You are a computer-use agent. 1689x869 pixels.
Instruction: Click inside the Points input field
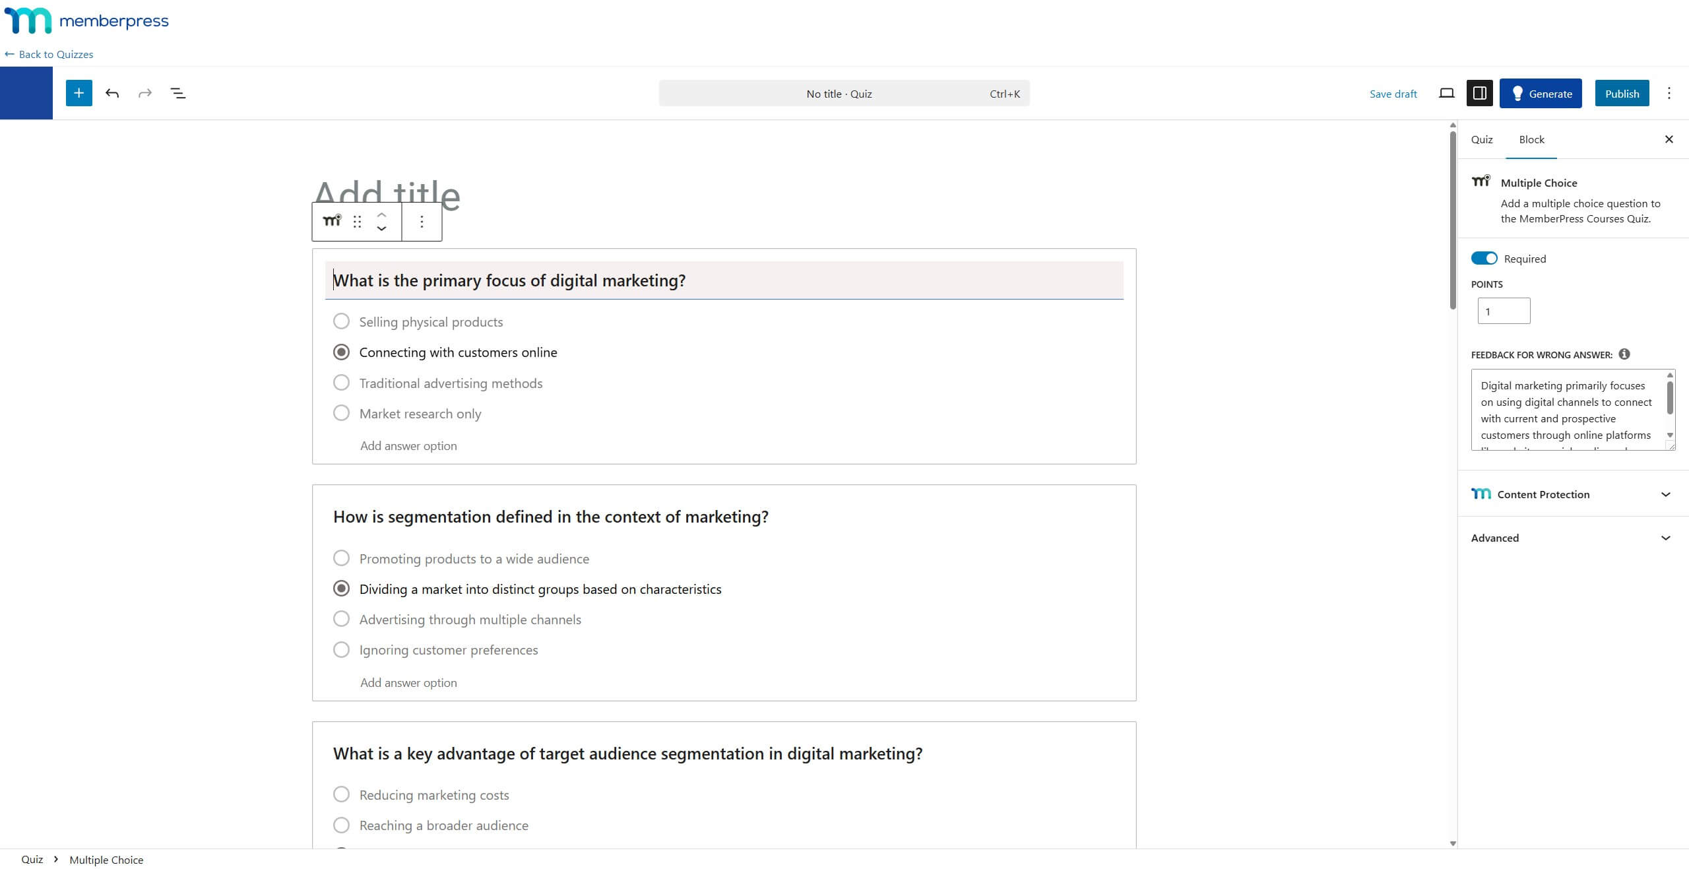pos(1503,310)
